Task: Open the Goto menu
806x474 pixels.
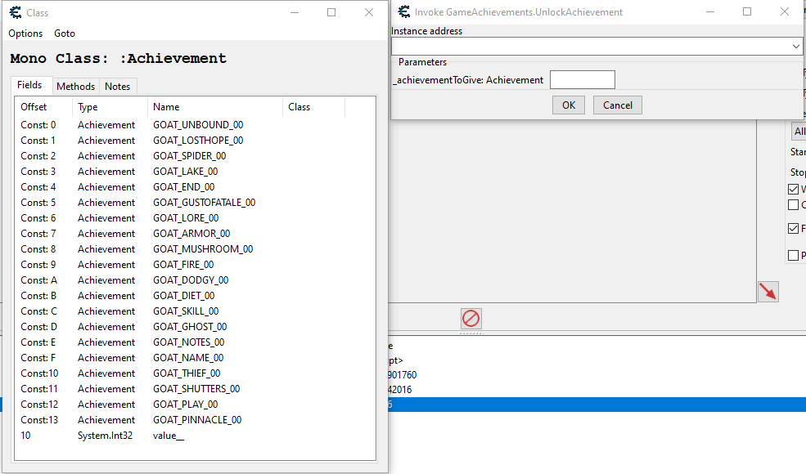Action: [65, 34]
